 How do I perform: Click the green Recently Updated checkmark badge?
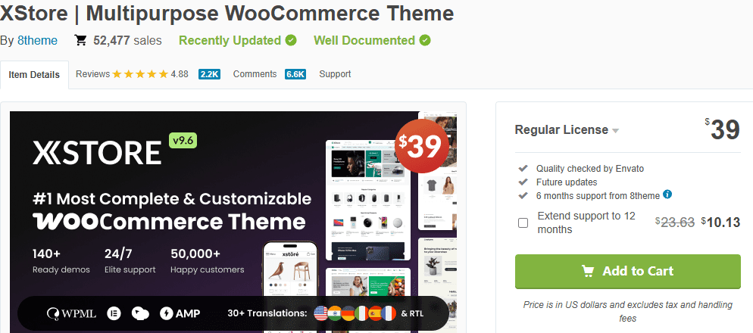289,40
